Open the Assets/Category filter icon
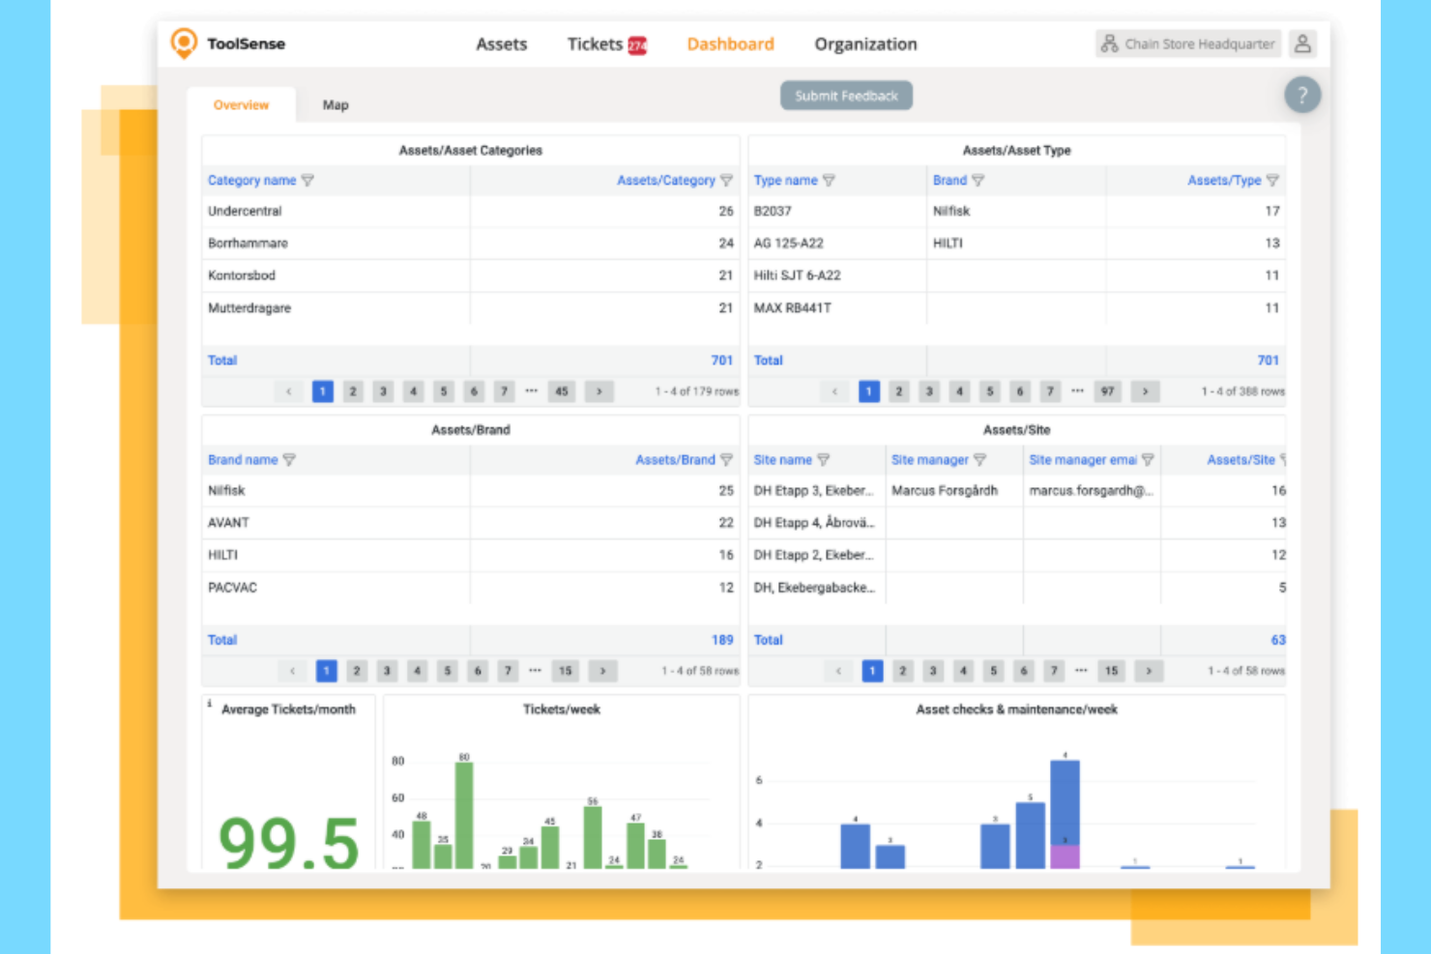The image size is (1431, 954). pyautogui.click(x=728, y=180)
